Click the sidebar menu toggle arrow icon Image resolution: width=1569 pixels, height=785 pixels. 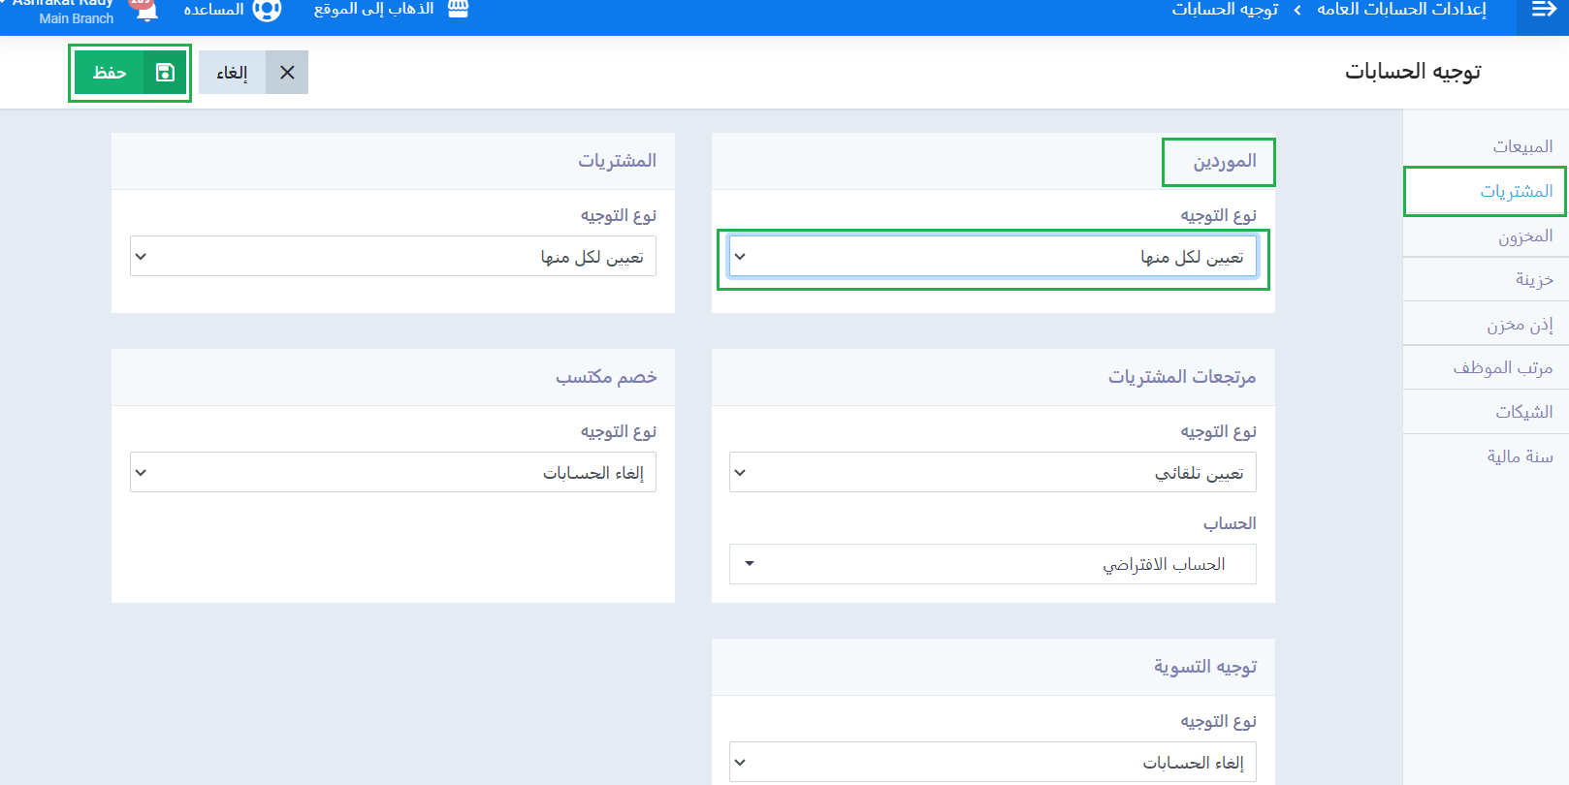point(1543,10)
